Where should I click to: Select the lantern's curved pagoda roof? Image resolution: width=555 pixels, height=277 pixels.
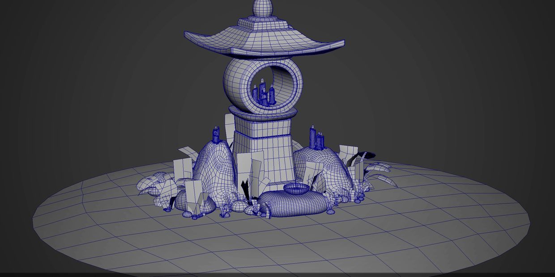[264, 42]
